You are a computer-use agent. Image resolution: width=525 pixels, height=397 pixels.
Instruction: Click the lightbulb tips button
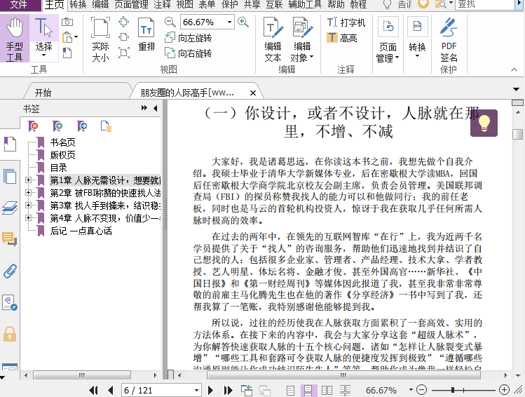[484, 123]
